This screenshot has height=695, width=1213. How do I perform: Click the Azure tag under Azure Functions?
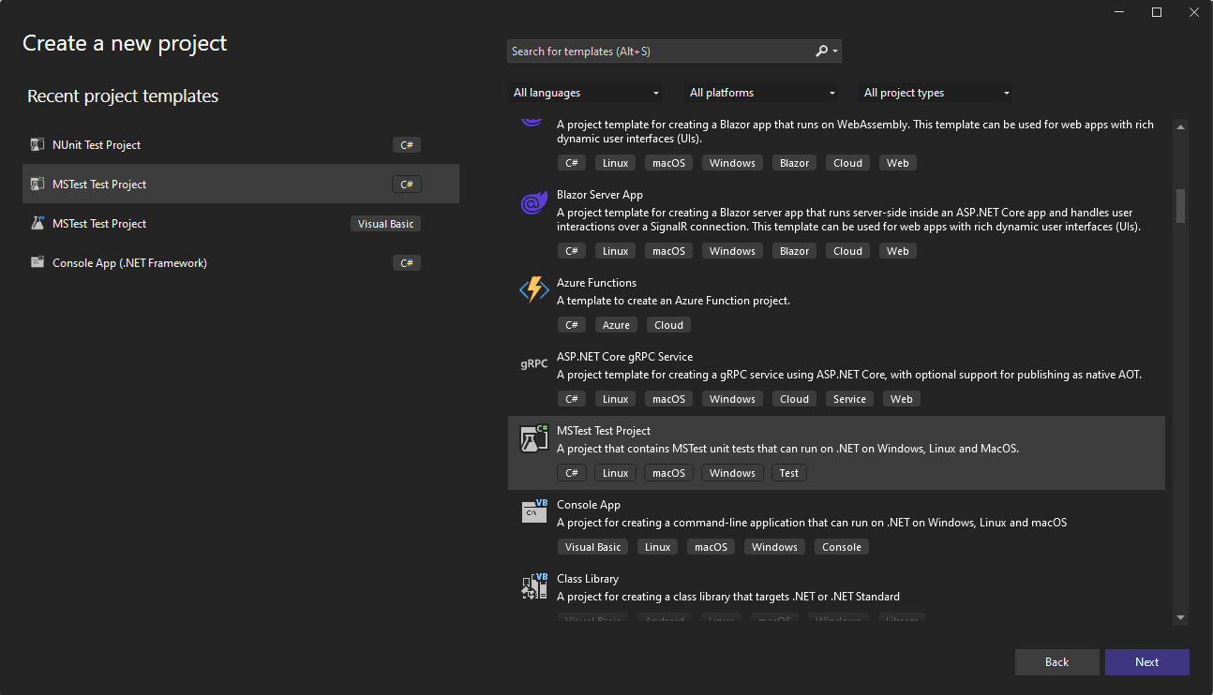coord(616,325)
